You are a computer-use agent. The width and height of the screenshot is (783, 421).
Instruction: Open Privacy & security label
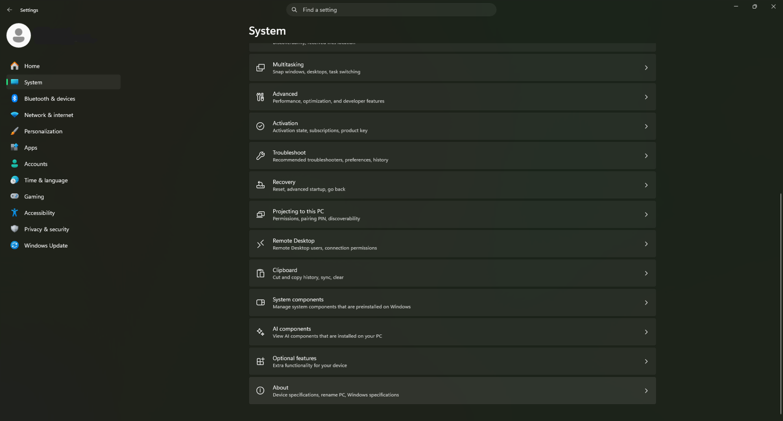pyautogui.click(x=47, y=229)
